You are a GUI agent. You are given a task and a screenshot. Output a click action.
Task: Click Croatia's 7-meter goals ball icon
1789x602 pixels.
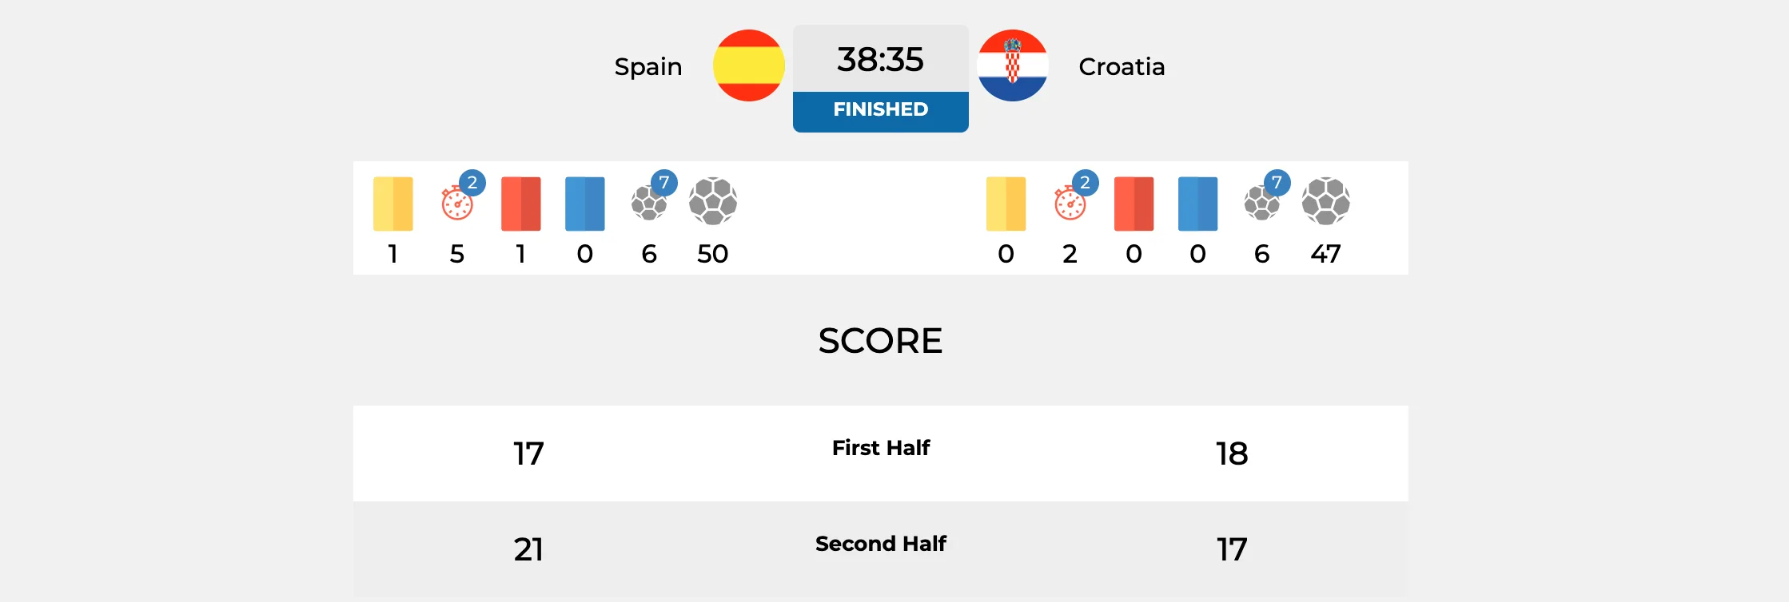(x=1262, y=203)
